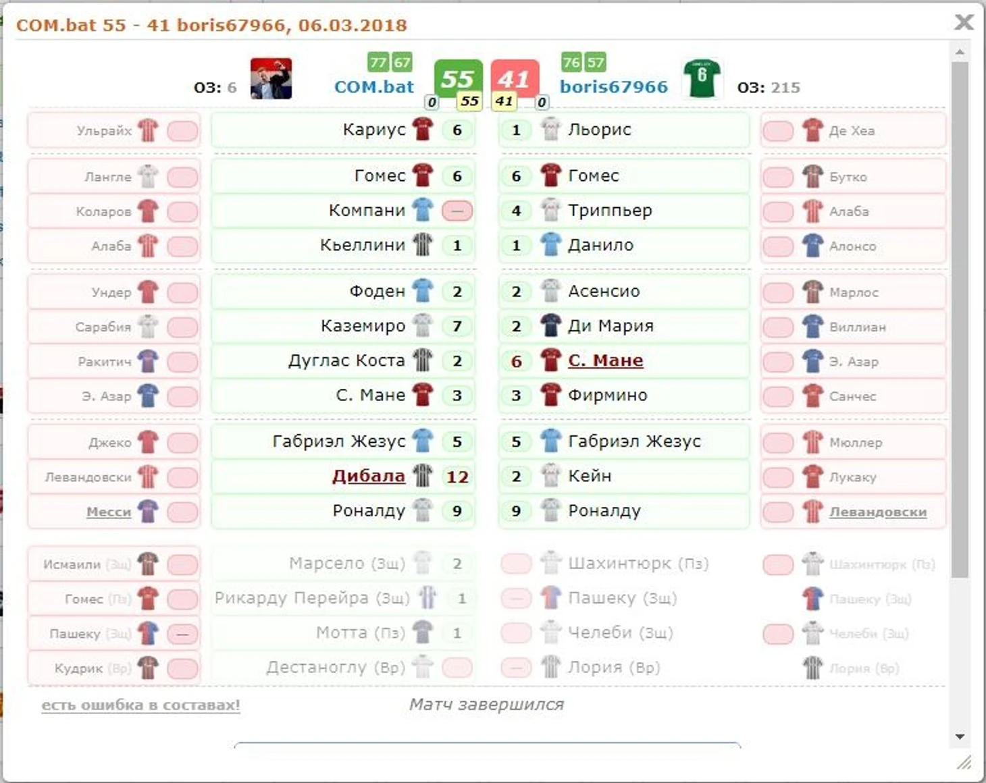Click Рикарду Перейра's striped jersey icon
This screenshot has height=783, width=986.
427,598
